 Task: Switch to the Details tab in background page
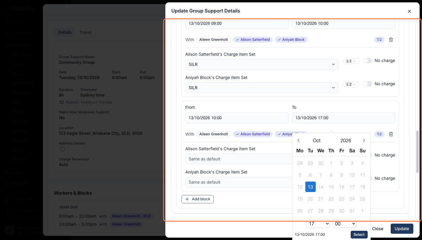tap(65, 32)
